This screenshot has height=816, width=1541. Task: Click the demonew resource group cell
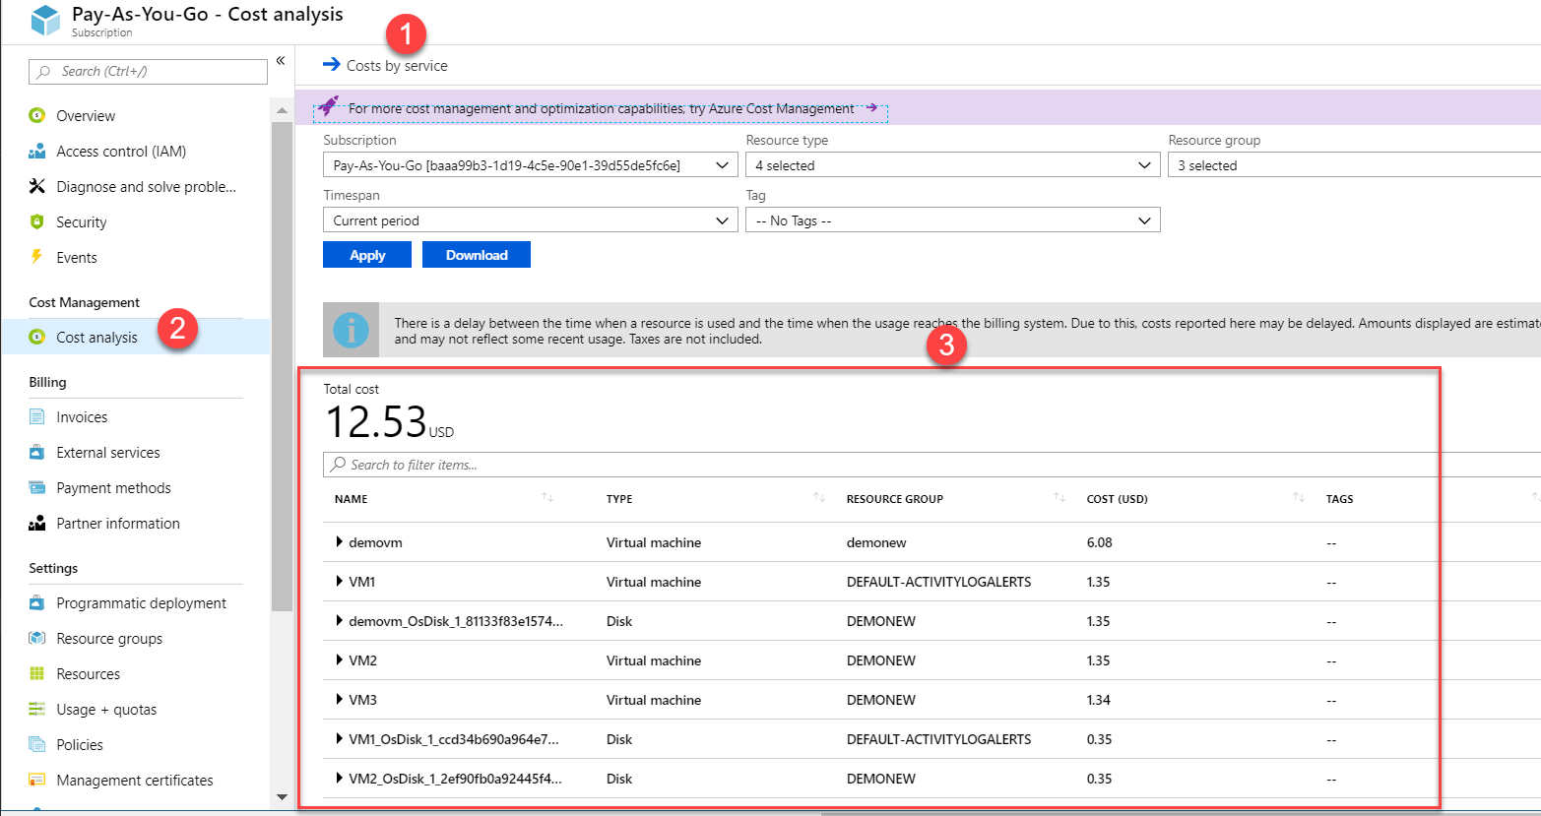(x=876, y=542)
